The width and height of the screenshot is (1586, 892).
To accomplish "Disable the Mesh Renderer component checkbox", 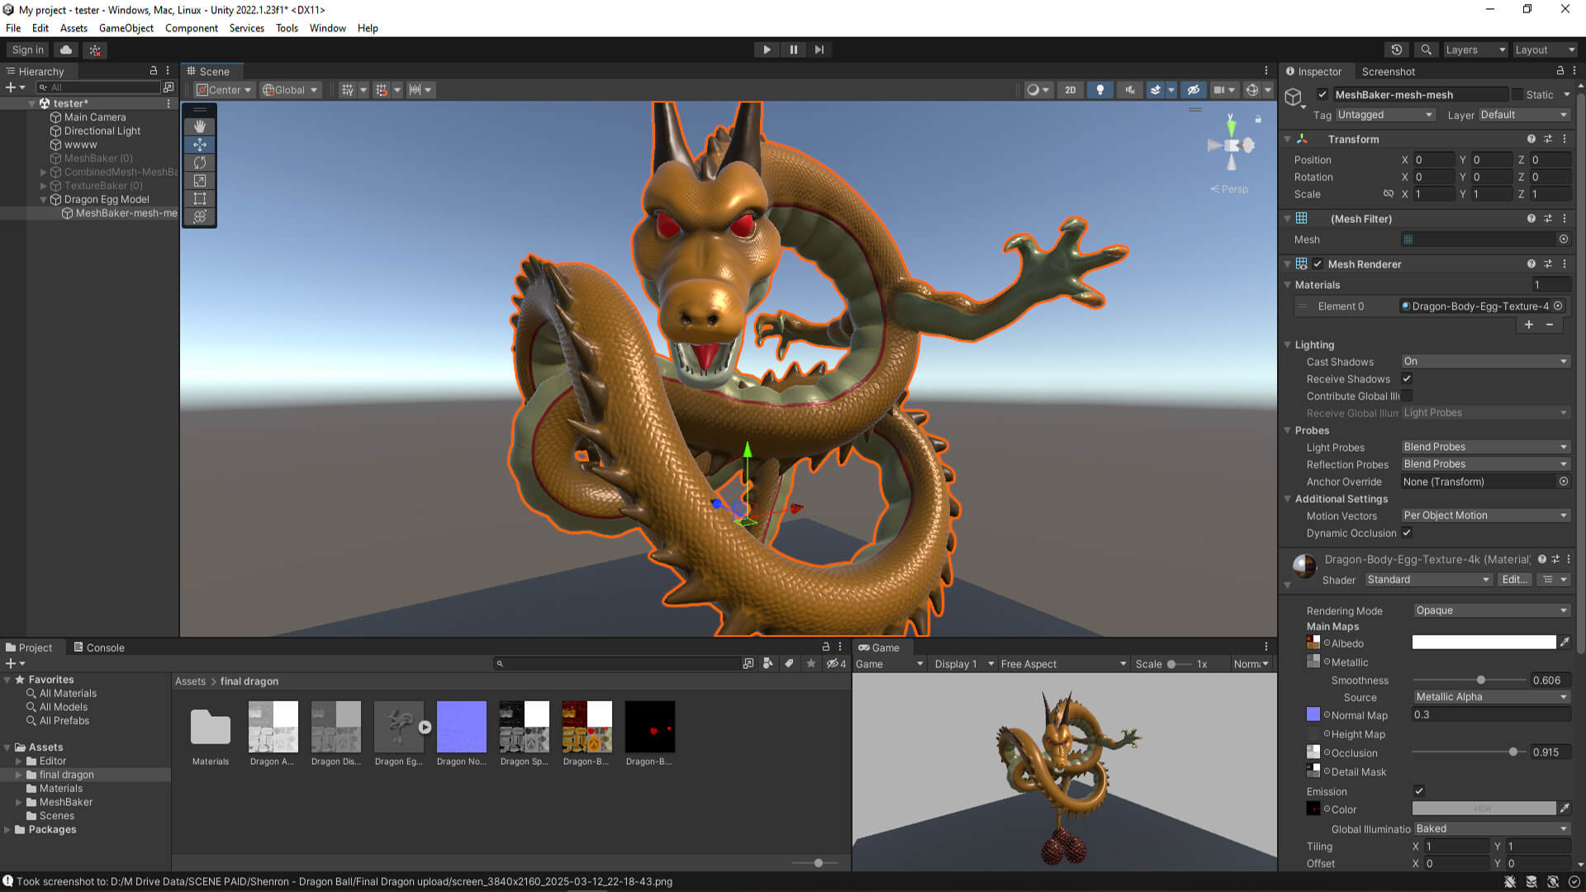I will point(1318,264).
